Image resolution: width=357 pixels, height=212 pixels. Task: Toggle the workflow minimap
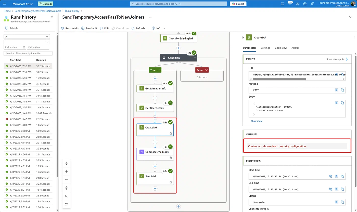67,204
